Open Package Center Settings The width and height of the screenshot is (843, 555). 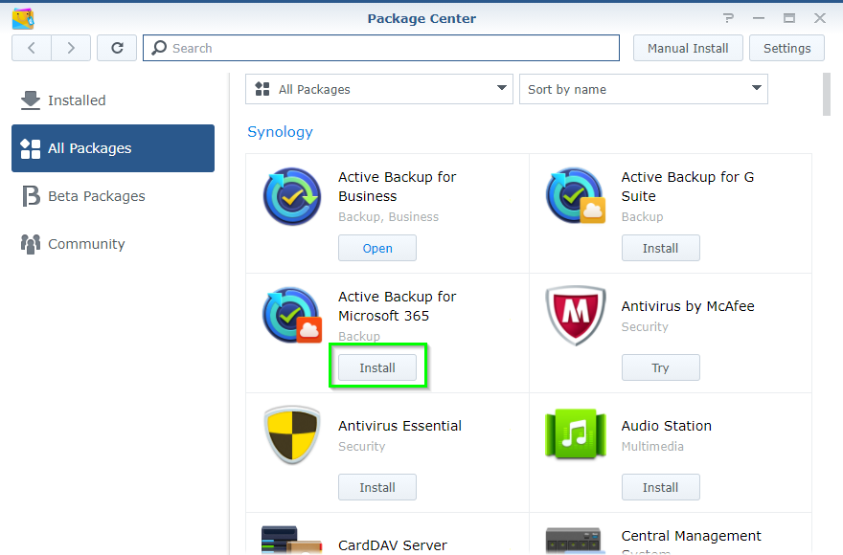787,49
